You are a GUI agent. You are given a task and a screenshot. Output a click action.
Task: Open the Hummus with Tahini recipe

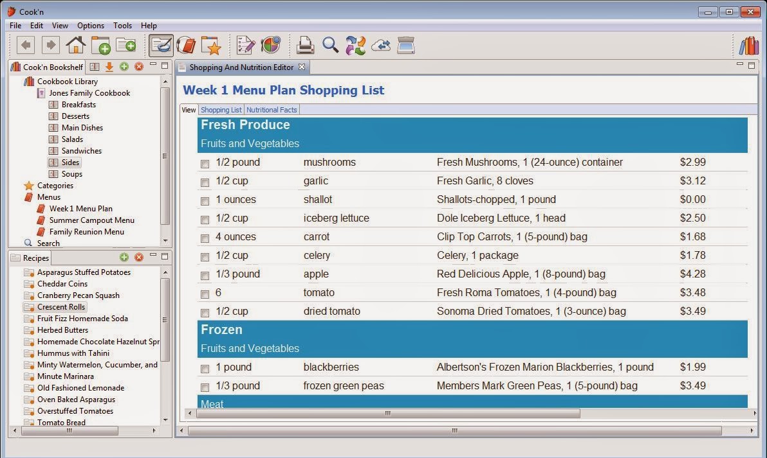tap(73, 353)
